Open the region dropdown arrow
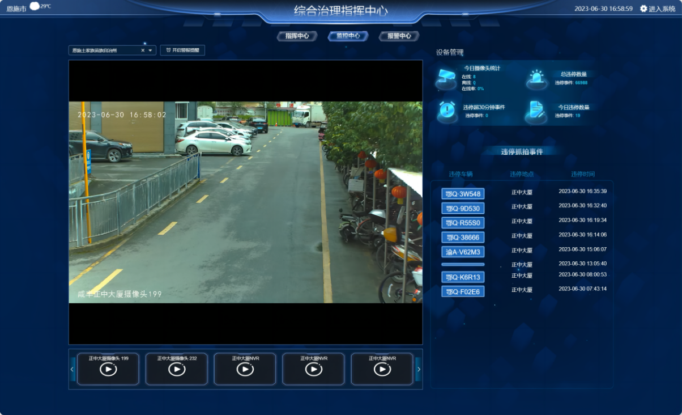The image size is (682, 415). pos(150,50)
